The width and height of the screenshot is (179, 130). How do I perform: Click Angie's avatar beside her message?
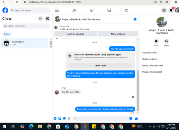tap(57, 92)
